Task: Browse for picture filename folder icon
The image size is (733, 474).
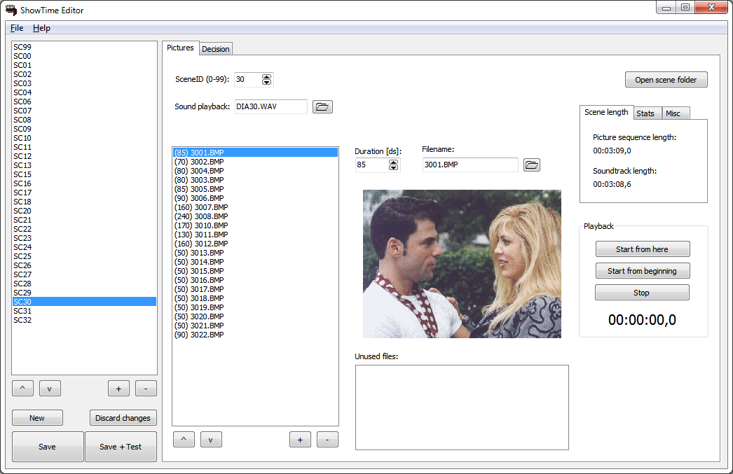Action: click(531, 165)
